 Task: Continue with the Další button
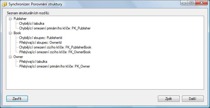point(193,99)
